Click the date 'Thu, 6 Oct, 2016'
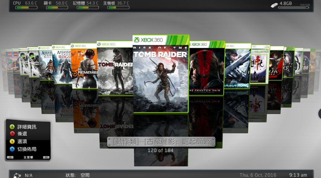The height and width of the screenshot is (178, 321). 258,175
